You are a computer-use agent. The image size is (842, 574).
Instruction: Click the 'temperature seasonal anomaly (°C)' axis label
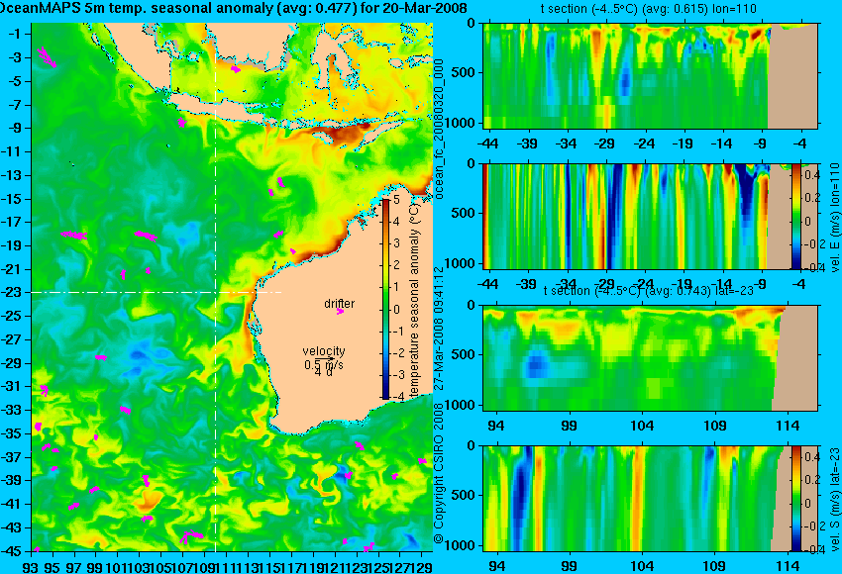pos(413,301)
